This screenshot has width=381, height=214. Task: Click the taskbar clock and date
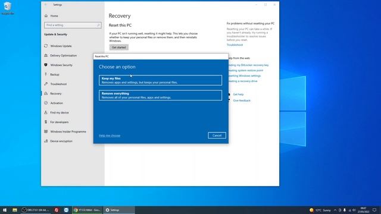pos(363,210)
